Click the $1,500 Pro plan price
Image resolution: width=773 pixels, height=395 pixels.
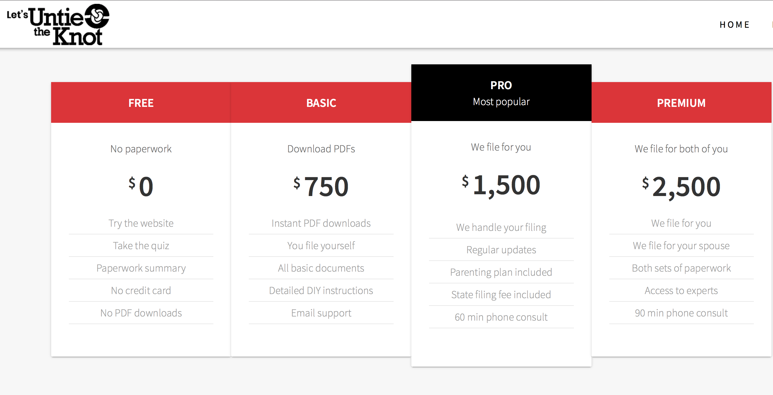(x=501, y=185)
